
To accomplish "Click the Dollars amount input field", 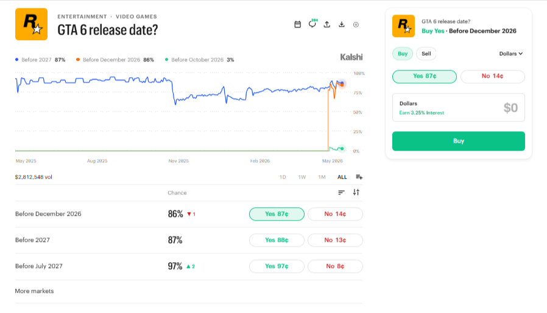I will 459,108.
